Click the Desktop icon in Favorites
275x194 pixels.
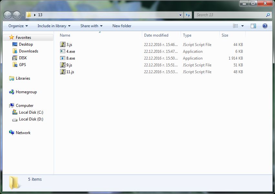pos(15,44)
